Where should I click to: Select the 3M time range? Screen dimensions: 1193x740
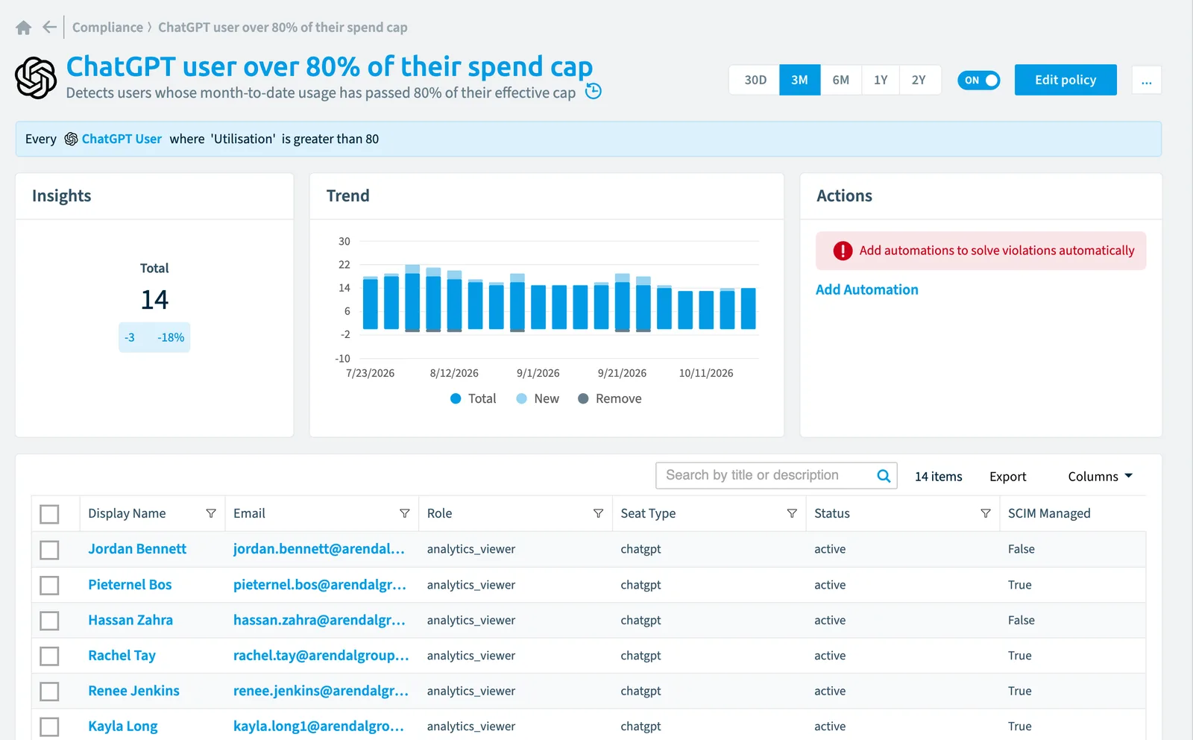pyautogui.click(x=800, y=81)
